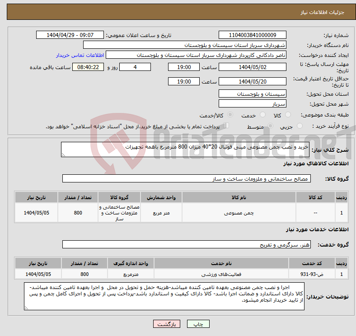
Task: Click the announcement date field 1404/04/29 - 09:07
Action: click(70, 35)
